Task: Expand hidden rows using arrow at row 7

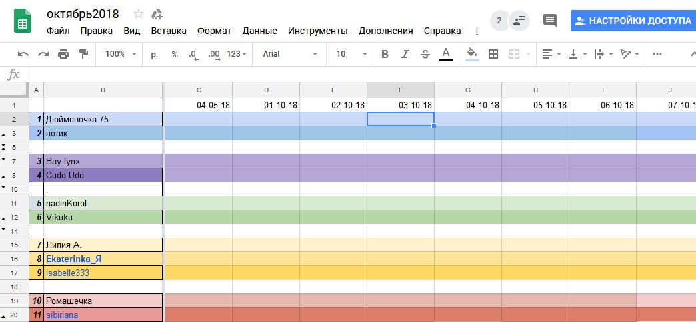Action: pyautogui.click(x=4, y=159)
